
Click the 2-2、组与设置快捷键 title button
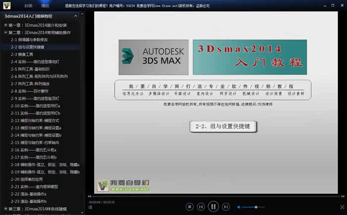223,127
